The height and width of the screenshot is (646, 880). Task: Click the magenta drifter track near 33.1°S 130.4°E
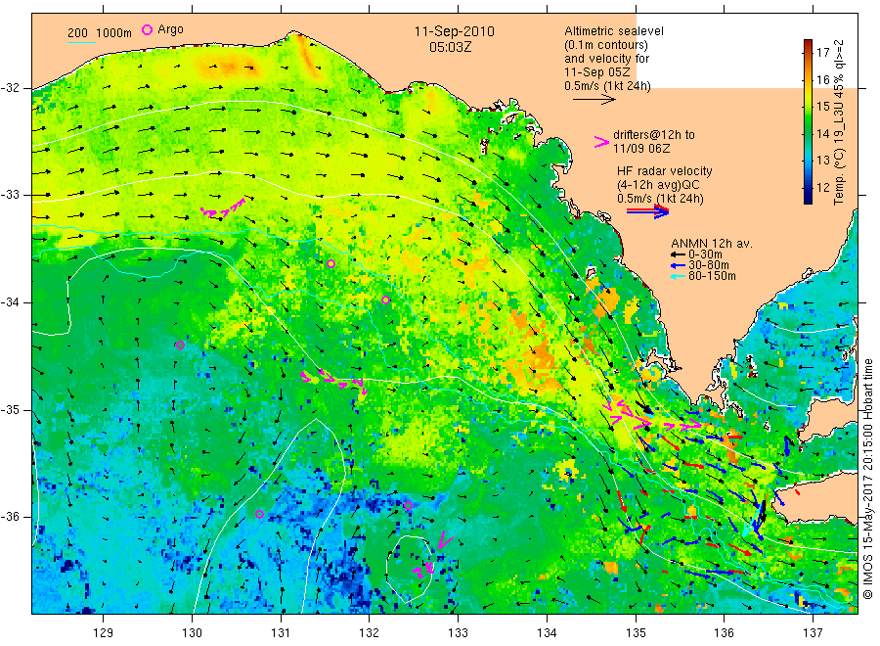click(x=223, y=208)
